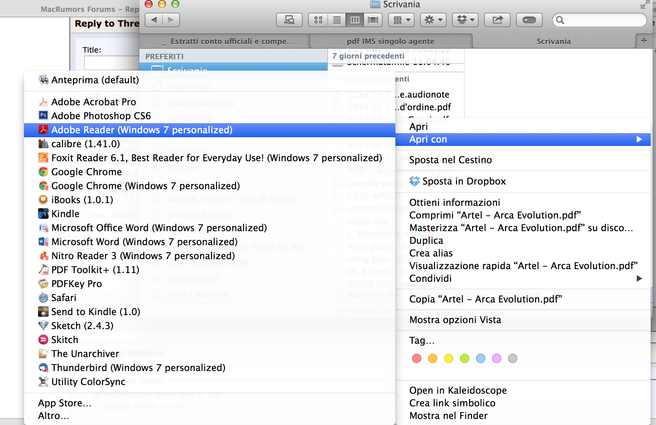Image resolution: width=656 pixels, height=425 pixels.
Task: Go forward with Finder forward arrow
Action: point(171,20)
